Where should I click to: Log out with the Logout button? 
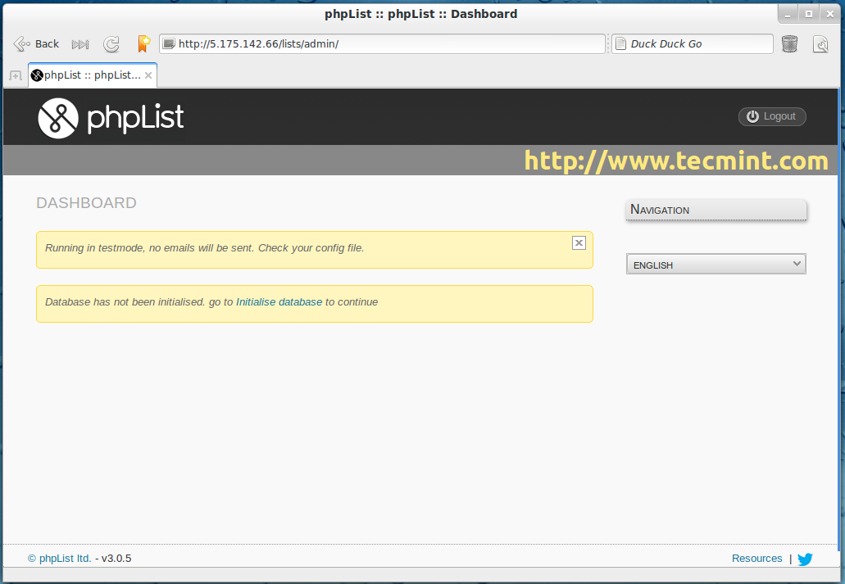[772, 116]
